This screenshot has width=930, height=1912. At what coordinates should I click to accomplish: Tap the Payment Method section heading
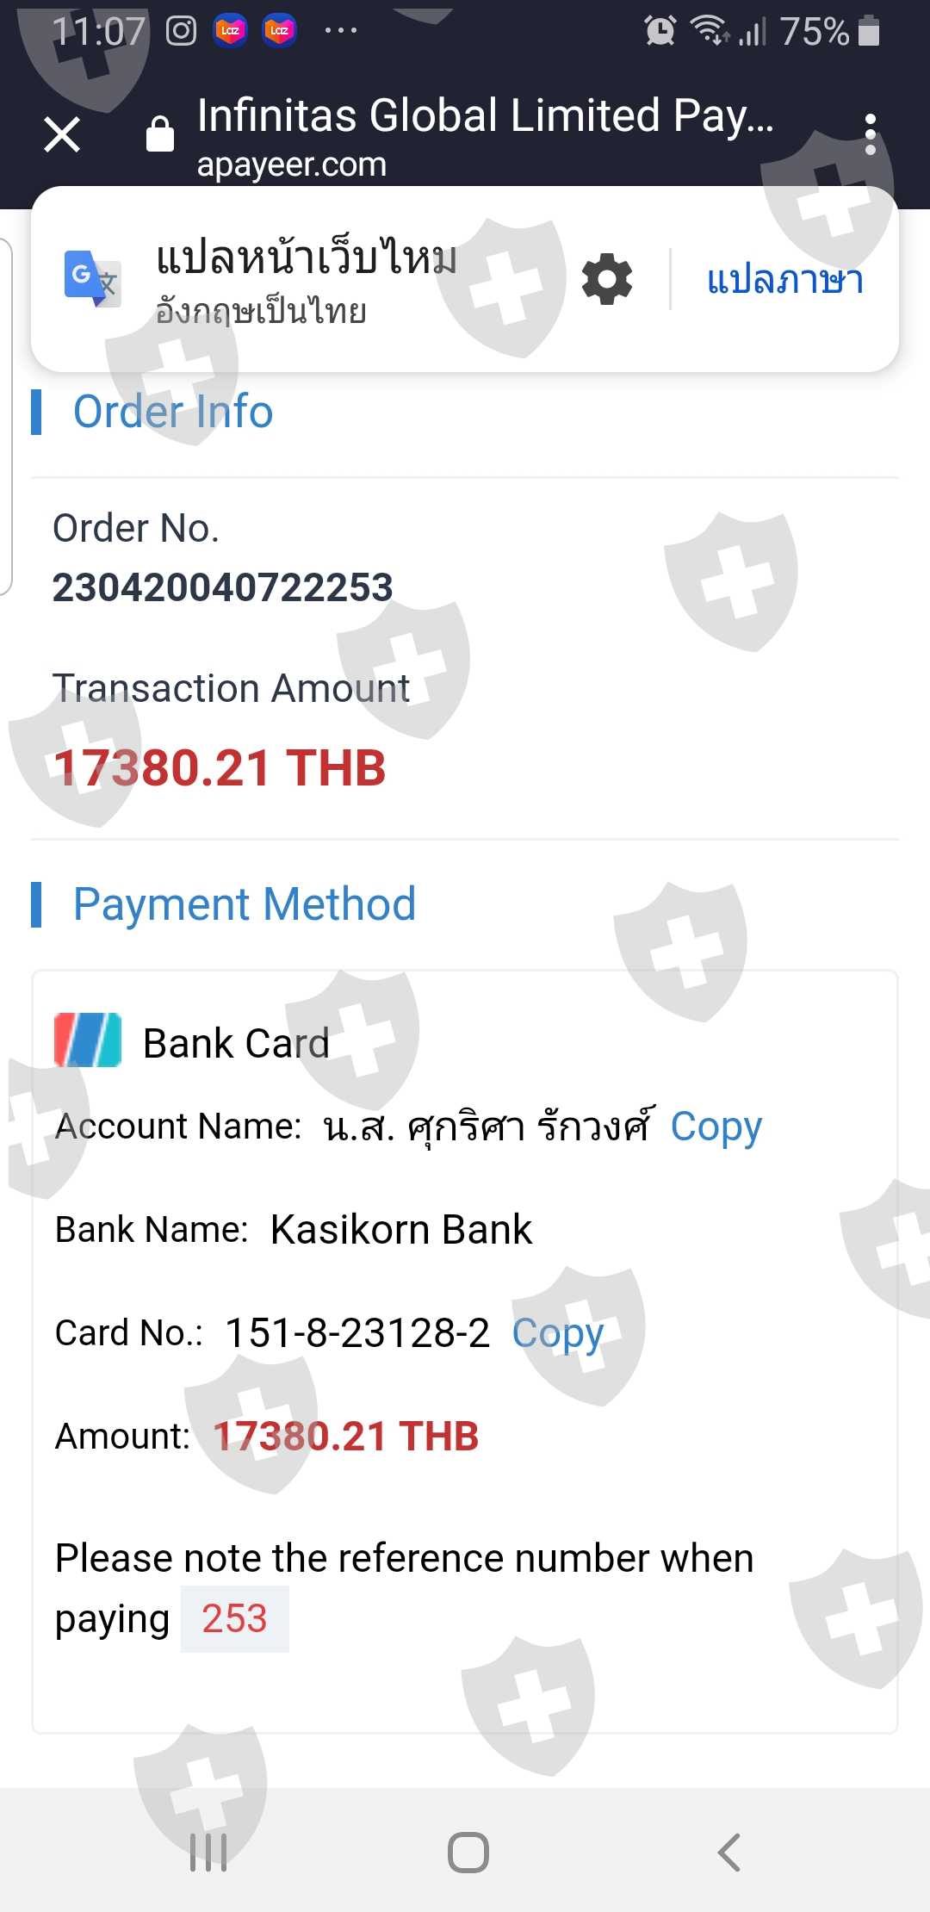(x=245, y=904)
